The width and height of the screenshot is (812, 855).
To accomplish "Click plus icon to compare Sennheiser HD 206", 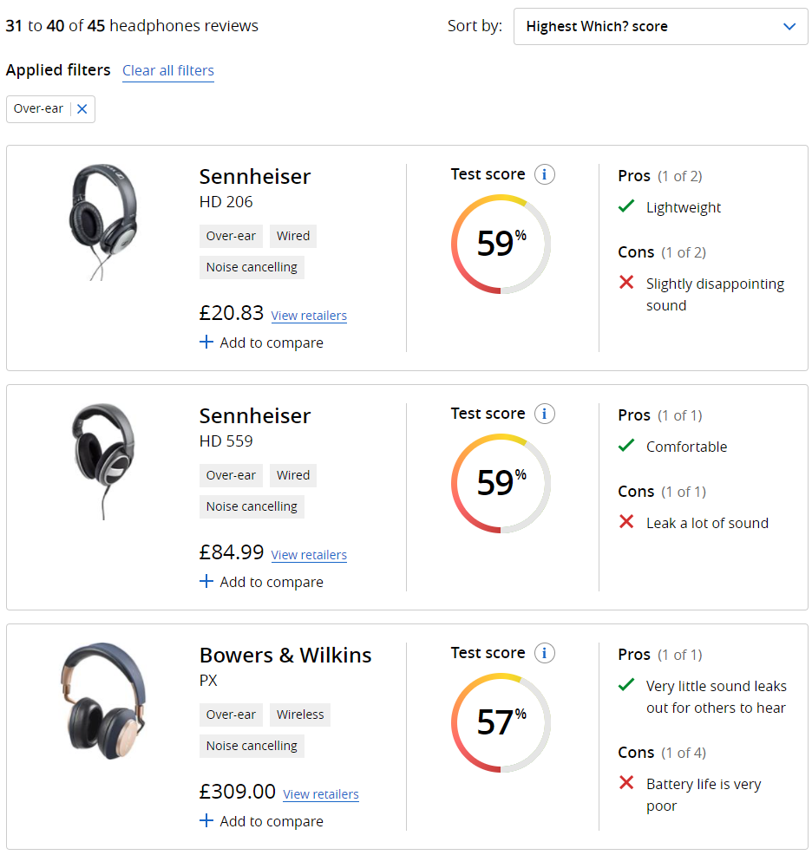I will click(206, 343).
